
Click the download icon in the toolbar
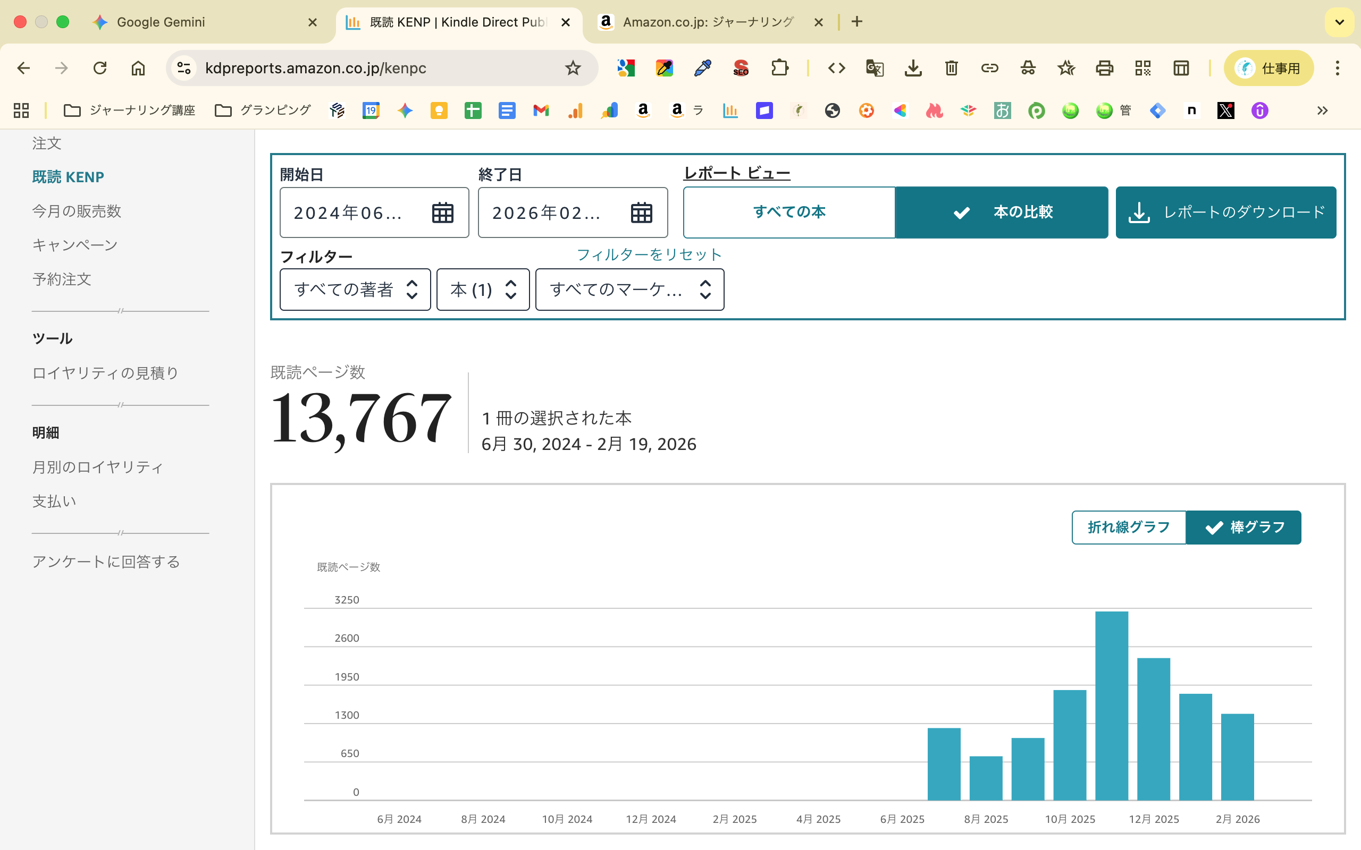point(913,68)
